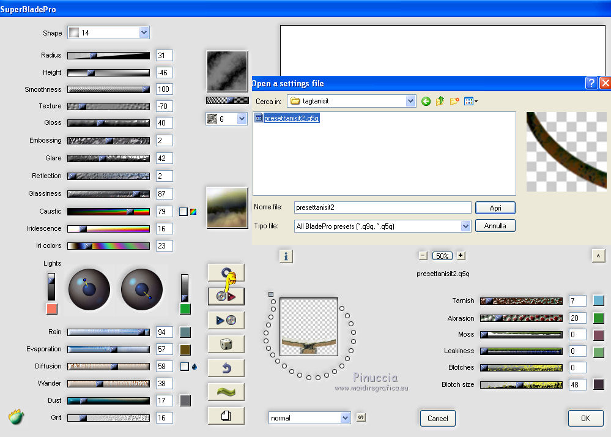Expand the Shape dropdown showing 14

[144, 32]
